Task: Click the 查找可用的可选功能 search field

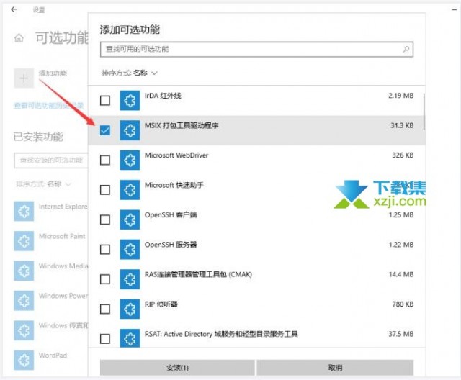Action: click(256, 49)
